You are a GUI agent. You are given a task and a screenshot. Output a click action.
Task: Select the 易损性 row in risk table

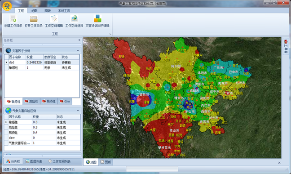click(x=42, y=133)
